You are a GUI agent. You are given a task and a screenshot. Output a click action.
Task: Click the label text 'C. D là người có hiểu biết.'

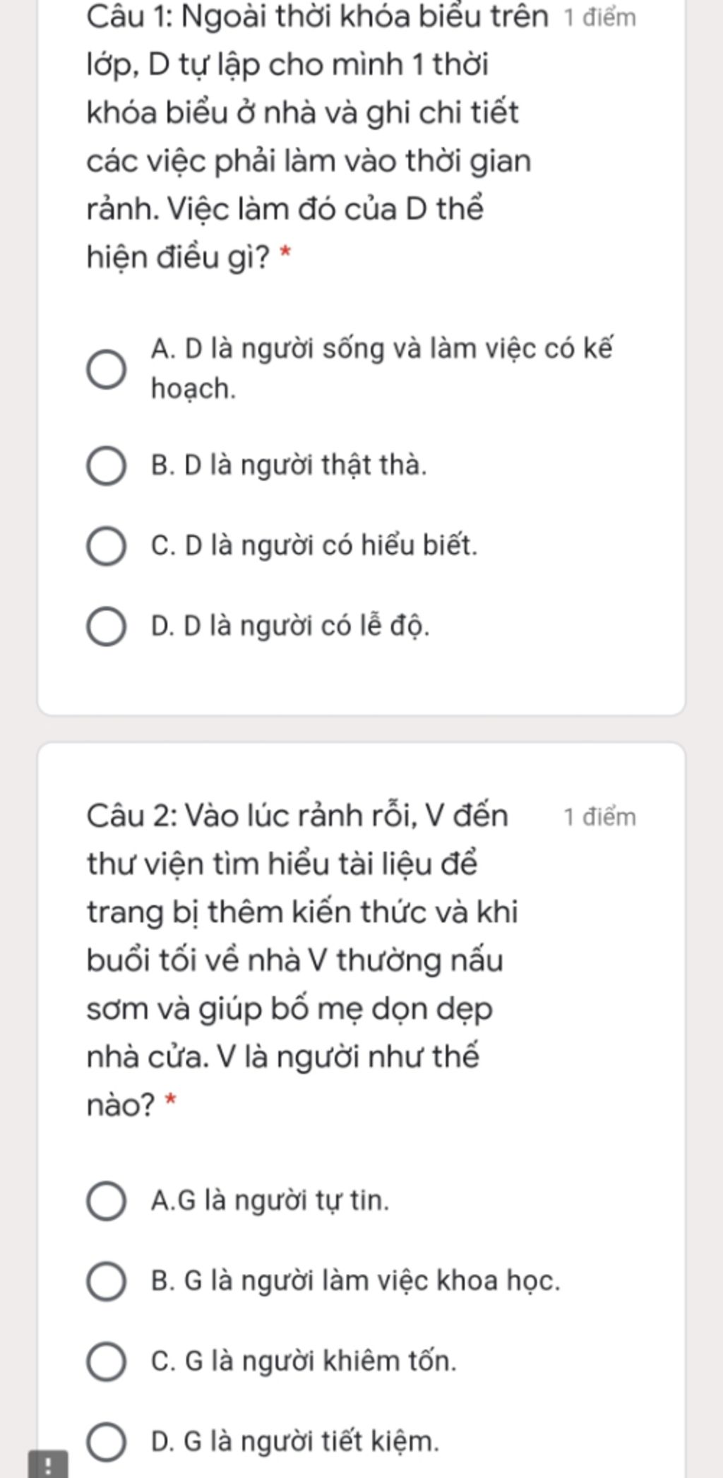pos(314,546)
